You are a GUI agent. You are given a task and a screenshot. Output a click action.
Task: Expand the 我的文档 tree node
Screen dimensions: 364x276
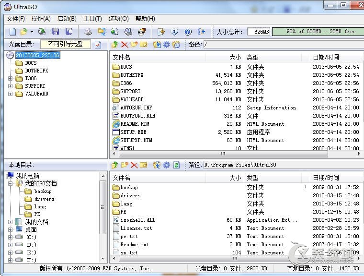click(x=10, y=222)
